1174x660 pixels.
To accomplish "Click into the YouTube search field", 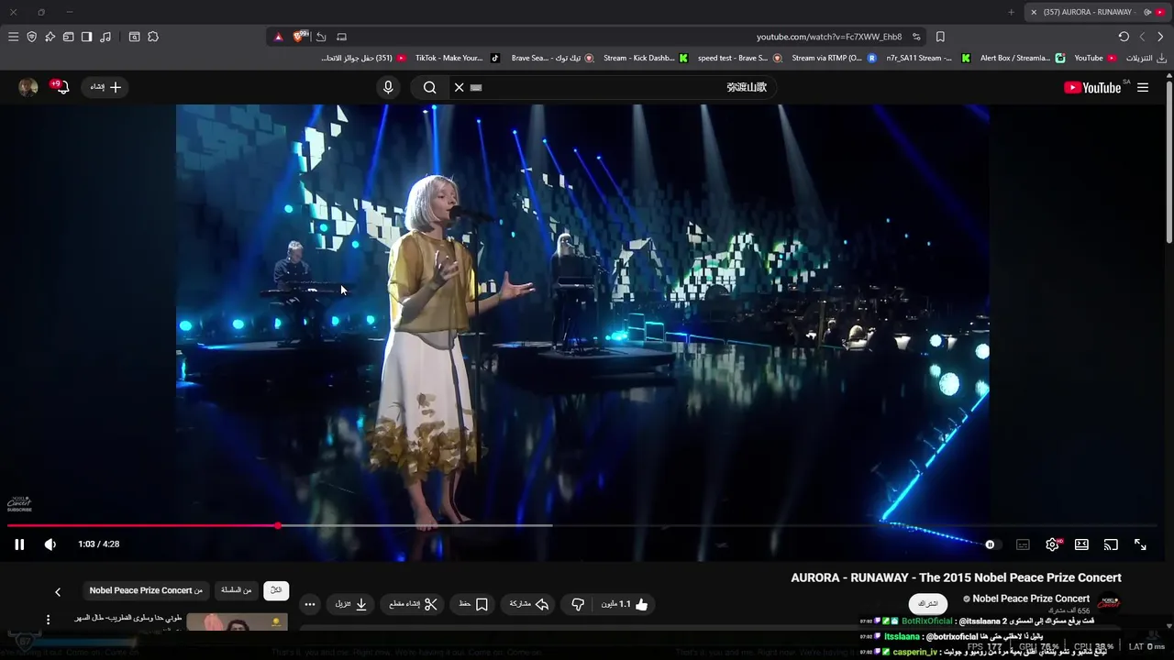I will [615, 87].
